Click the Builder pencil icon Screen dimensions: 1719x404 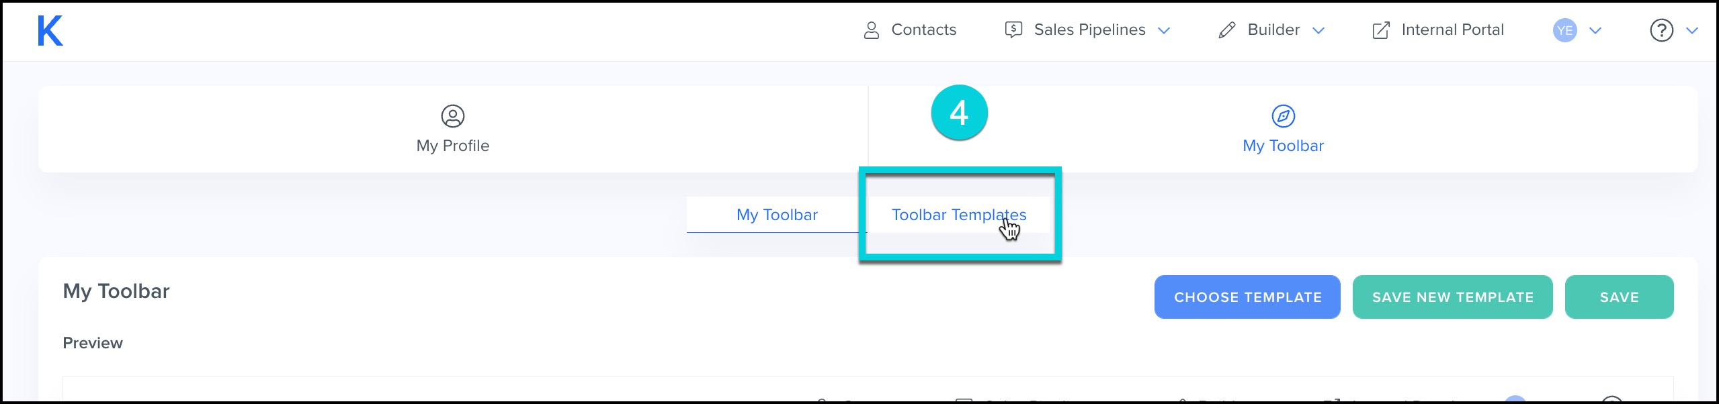(1226, 30)
